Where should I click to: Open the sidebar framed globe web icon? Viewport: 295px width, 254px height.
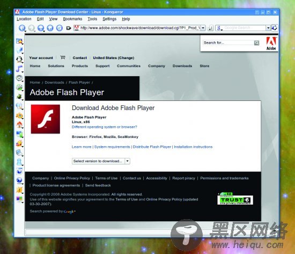pos(19,171)
